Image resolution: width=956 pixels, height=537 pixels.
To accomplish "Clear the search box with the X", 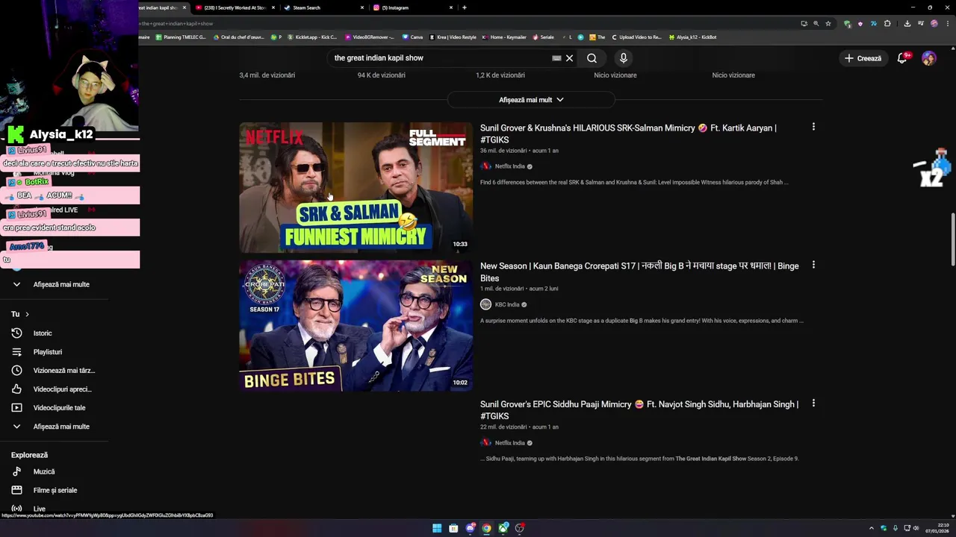I will (569, 58).
